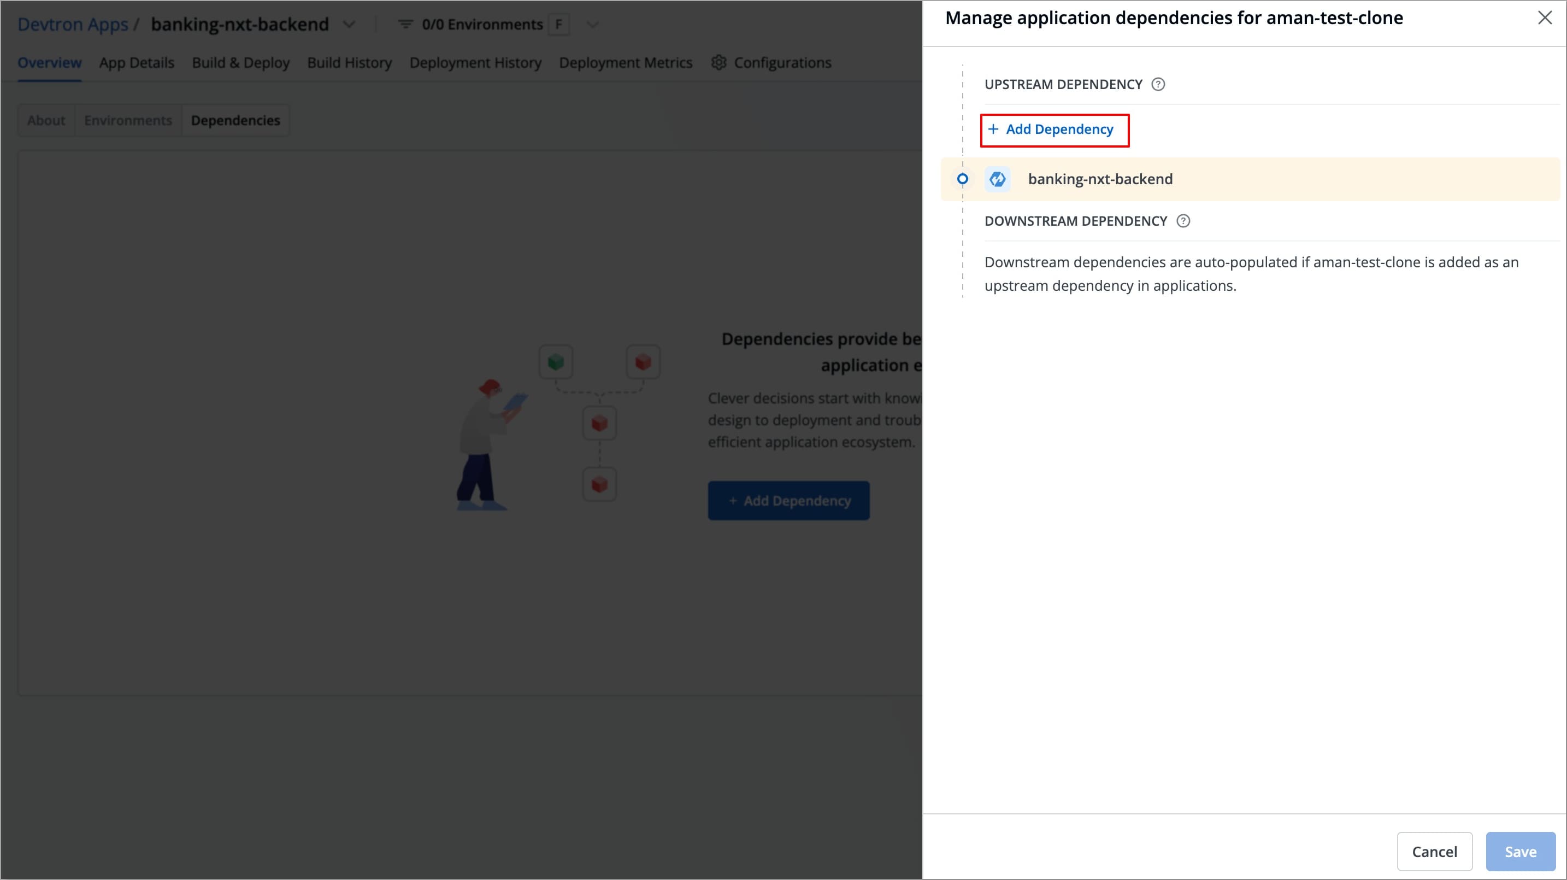
Task: View the Deployment History tab
Action: tap(476, 63)
